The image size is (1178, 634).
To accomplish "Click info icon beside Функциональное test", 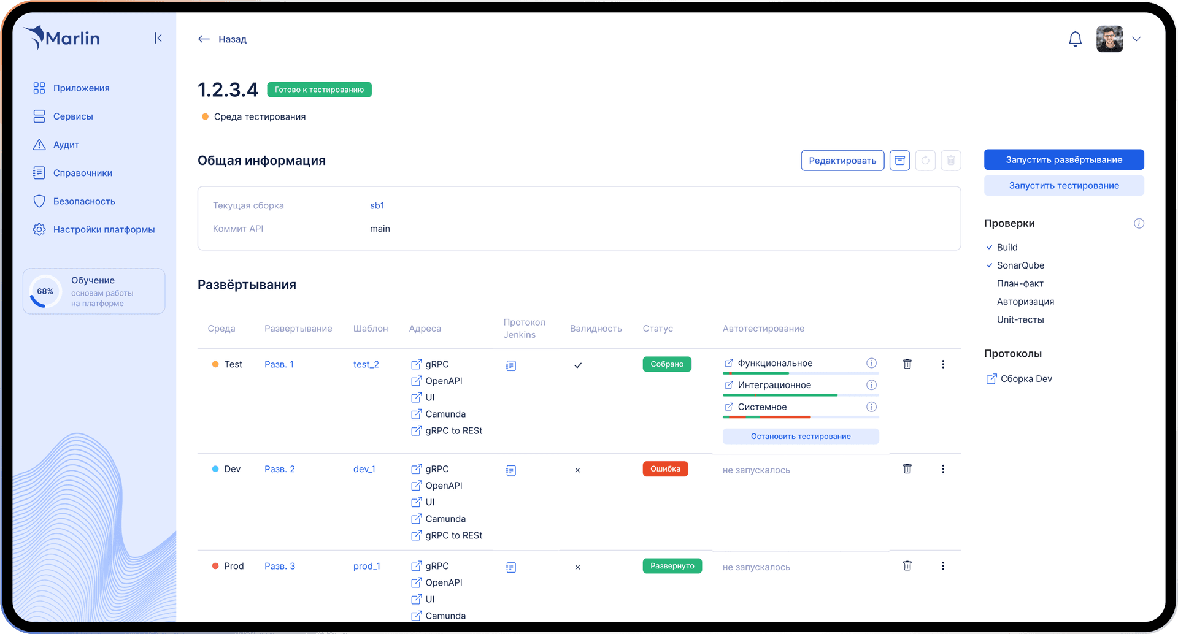I will pyautogui.click(x=871, y=363).
